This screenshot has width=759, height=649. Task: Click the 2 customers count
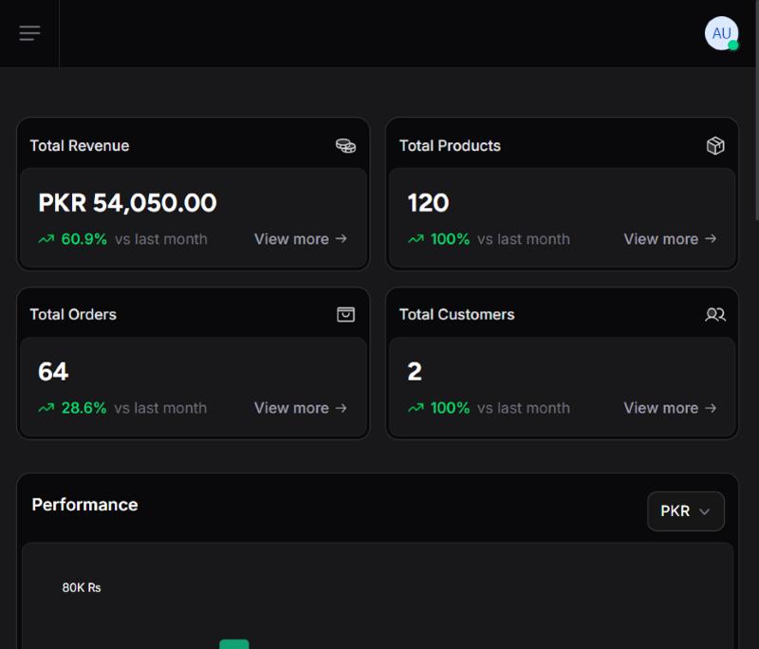(x=415, y=372)
